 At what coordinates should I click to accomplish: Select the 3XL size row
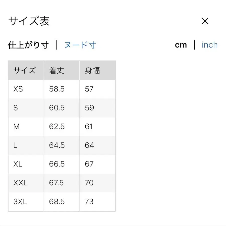coord(25,202)
